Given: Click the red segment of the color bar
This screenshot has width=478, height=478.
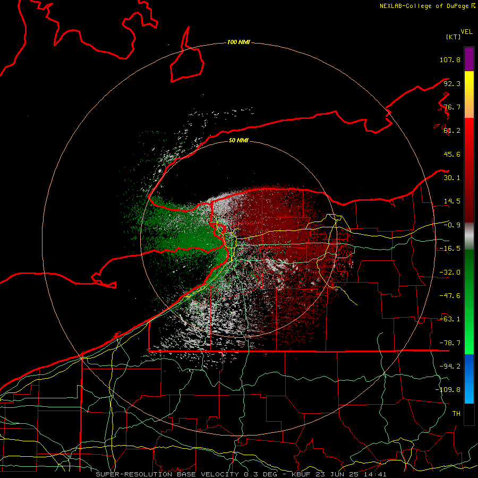Looking at the screenshot, I should 469,170.
